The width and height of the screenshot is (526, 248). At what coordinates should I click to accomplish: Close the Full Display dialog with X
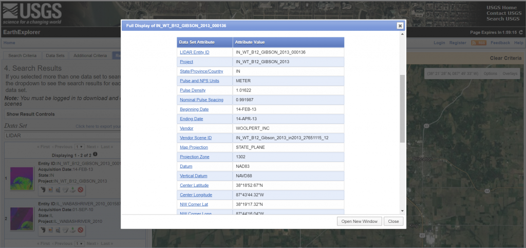400,26
